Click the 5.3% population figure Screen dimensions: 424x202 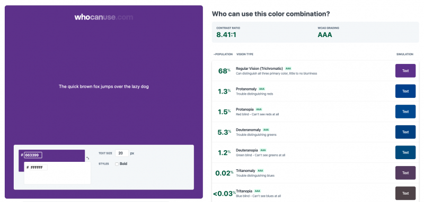click(224, 132)
